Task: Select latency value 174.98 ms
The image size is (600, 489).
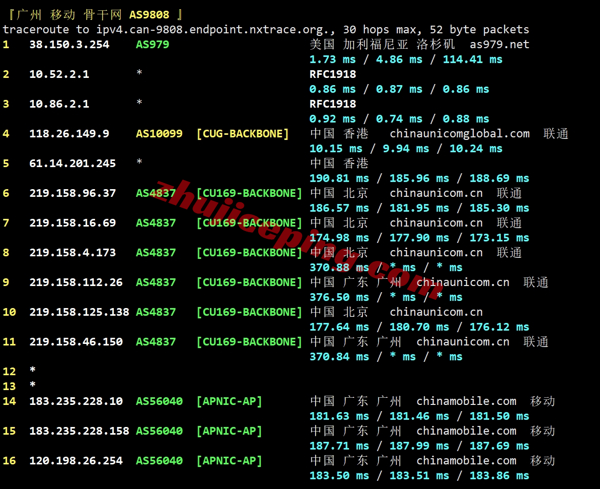Action: pyautogui.click(x=339, y=238)
